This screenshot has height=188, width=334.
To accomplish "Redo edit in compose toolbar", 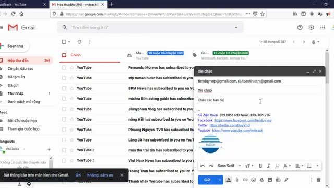I will click(x=211, y=166).
